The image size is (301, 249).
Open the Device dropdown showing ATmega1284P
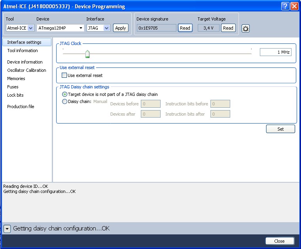click(60, 28)
